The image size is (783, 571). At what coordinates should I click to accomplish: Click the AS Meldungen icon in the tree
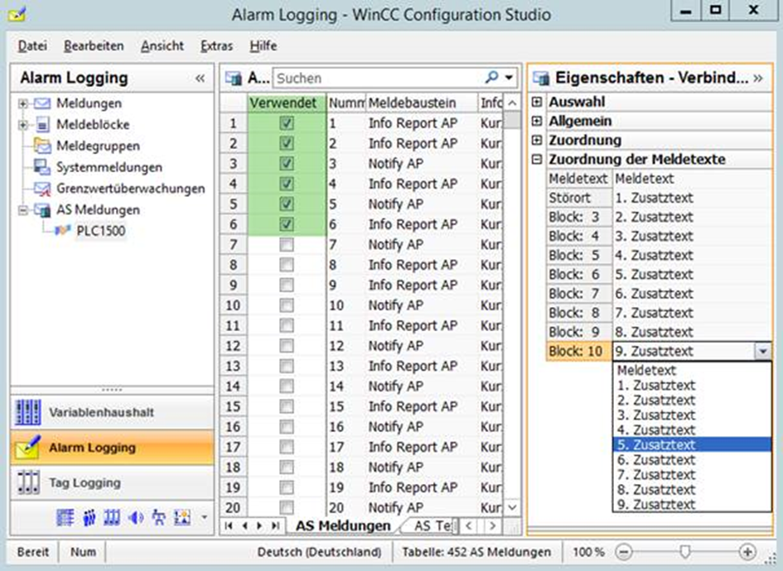click(42, 210)
